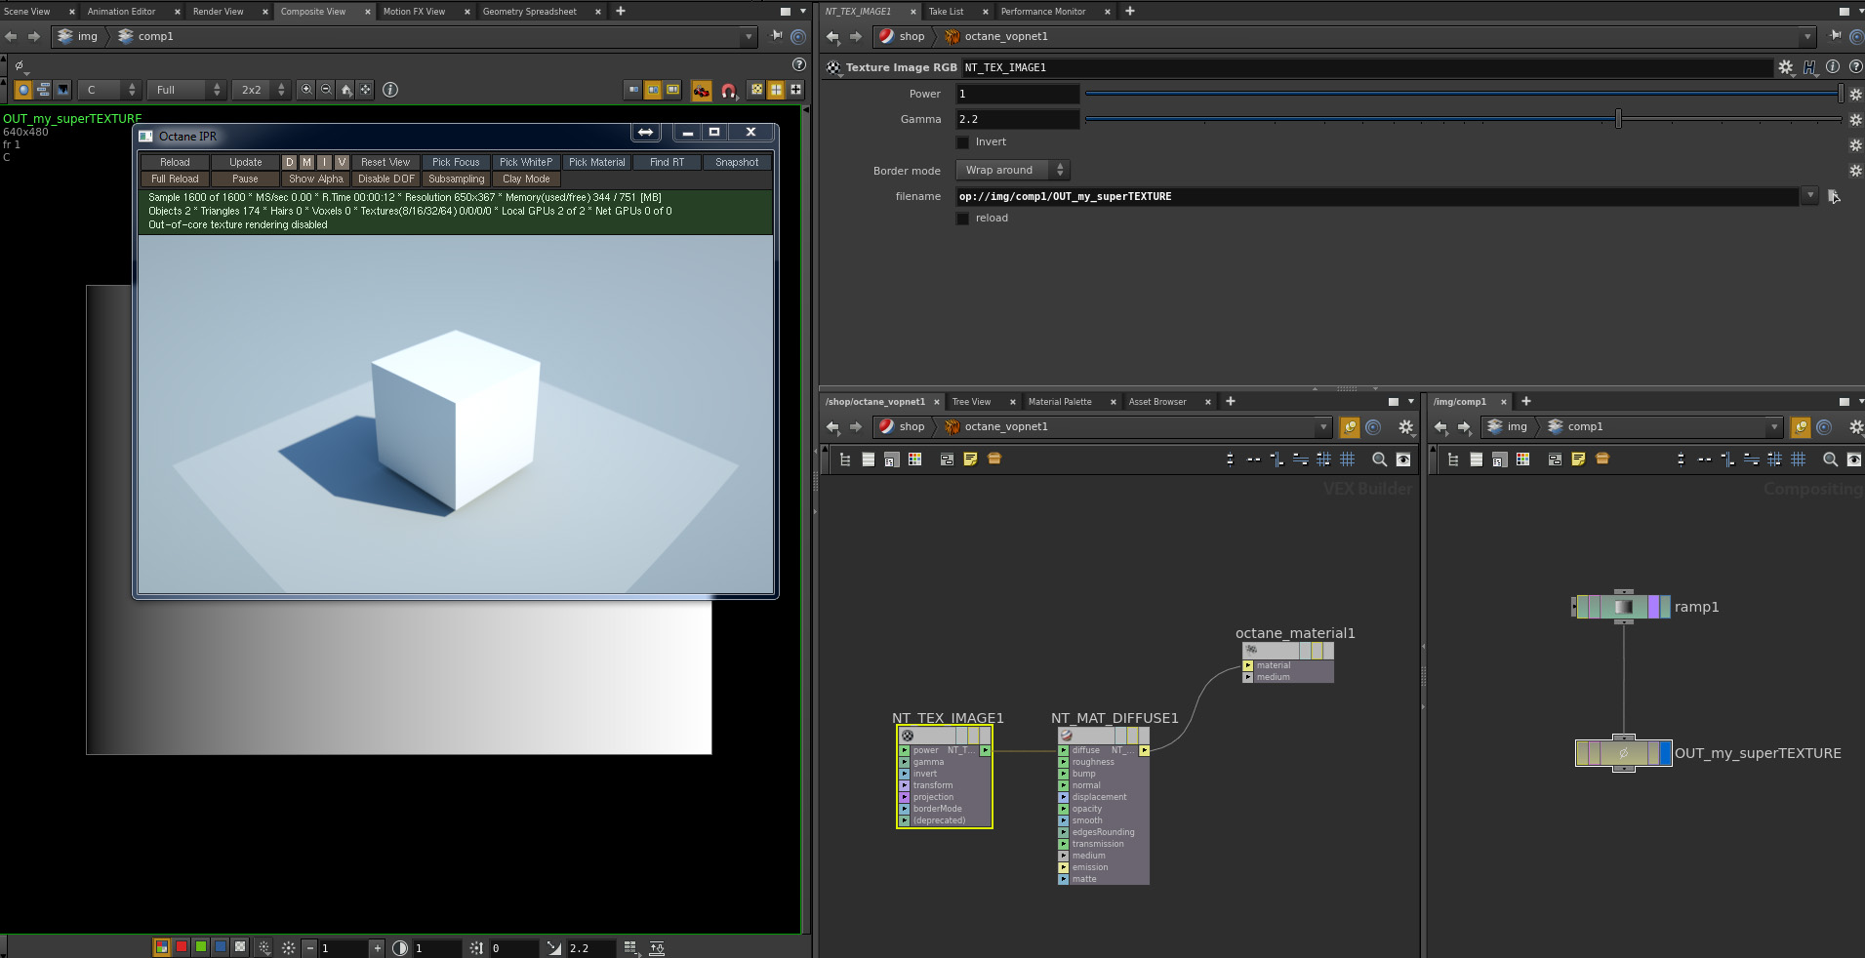Open the Border mode Wrap around dropdown
Screen dimensions: 1865x958
click(x=1013, y=170)
